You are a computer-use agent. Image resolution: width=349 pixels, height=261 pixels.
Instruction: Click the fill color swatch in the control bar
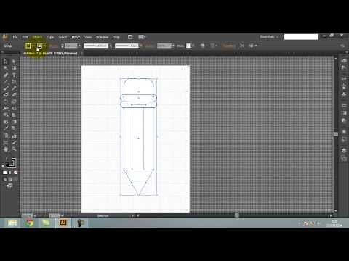28,46
